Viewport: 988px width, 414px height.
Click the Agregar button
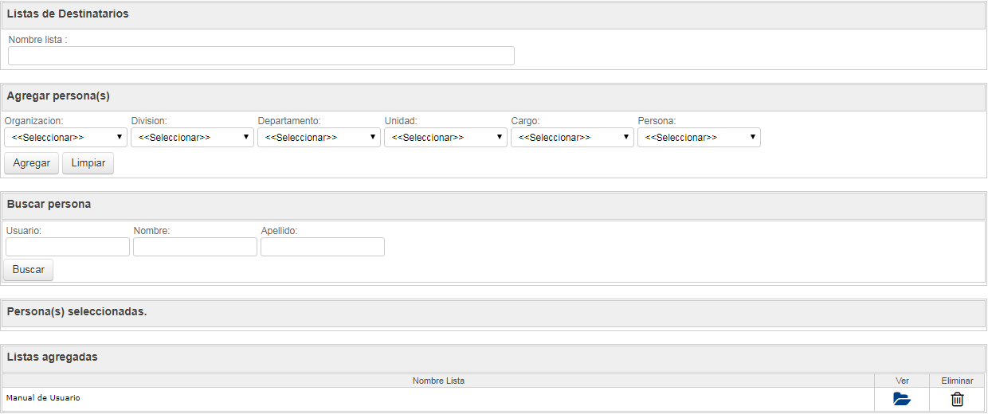pos(32,162)
